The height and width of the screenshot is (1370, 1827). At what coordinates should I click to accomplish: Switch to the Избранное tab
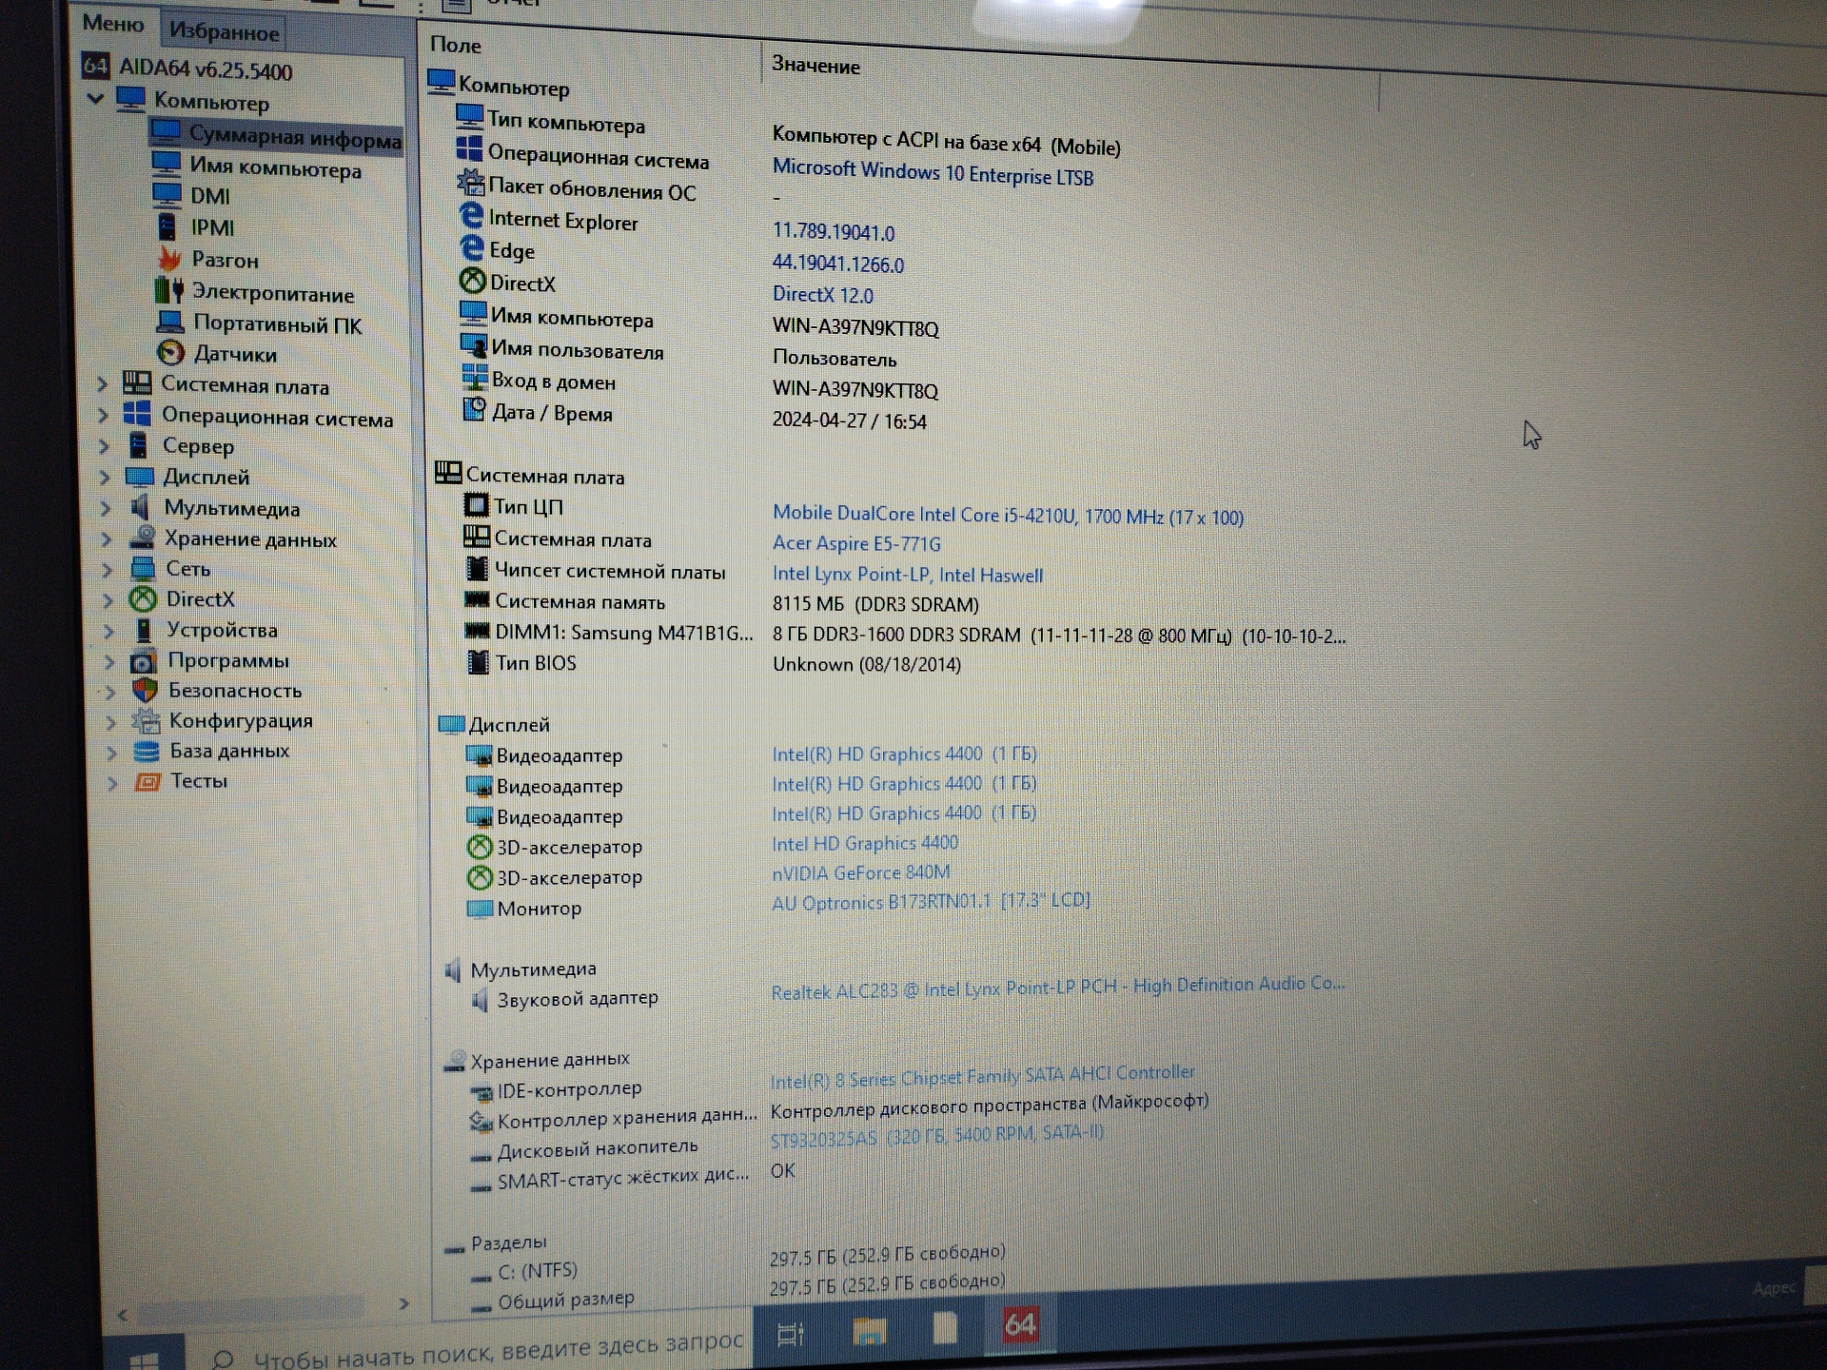coord(223,31)
